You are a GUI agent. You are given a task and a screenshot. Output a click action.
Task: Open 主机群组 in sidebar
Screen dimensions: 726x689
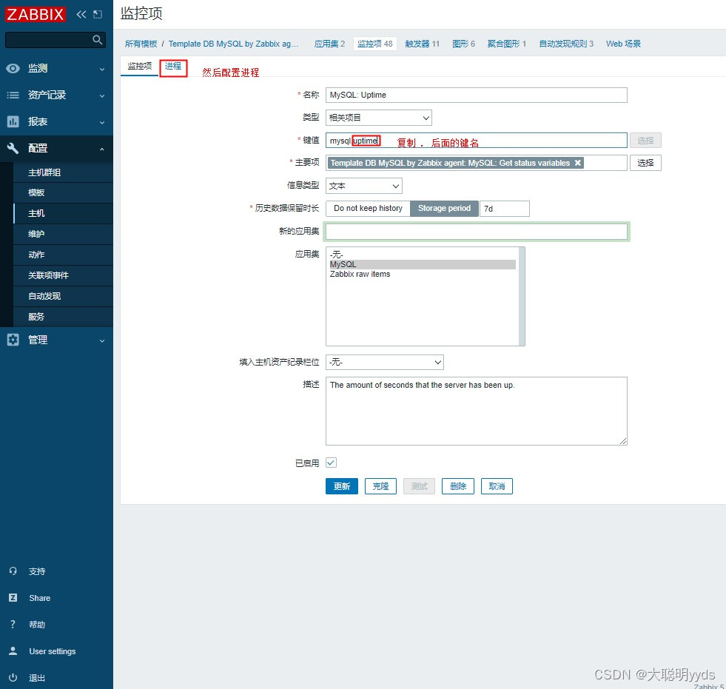(x=63, y=172)
